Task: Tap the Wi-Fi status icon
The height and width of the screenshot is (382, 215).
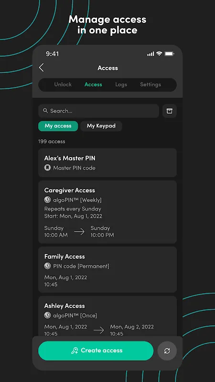Action: 159,53
